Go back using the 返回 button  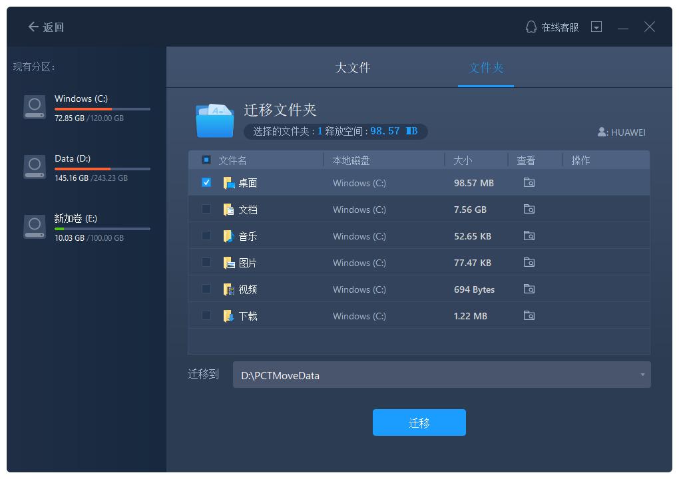pos(46,27)
